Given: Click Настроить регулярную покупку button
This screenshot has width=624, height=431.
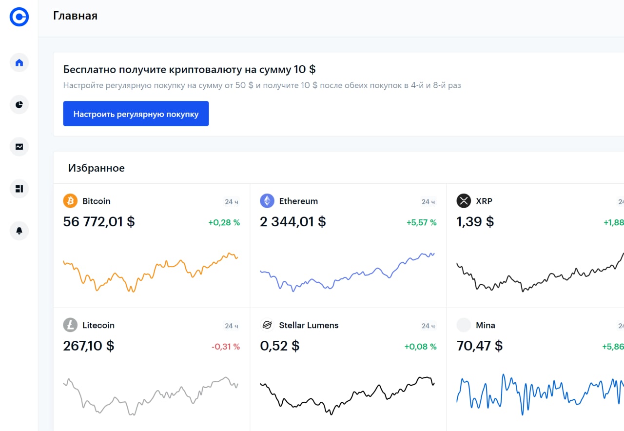Looking at the screenshot, I should (x=136, y=114).
